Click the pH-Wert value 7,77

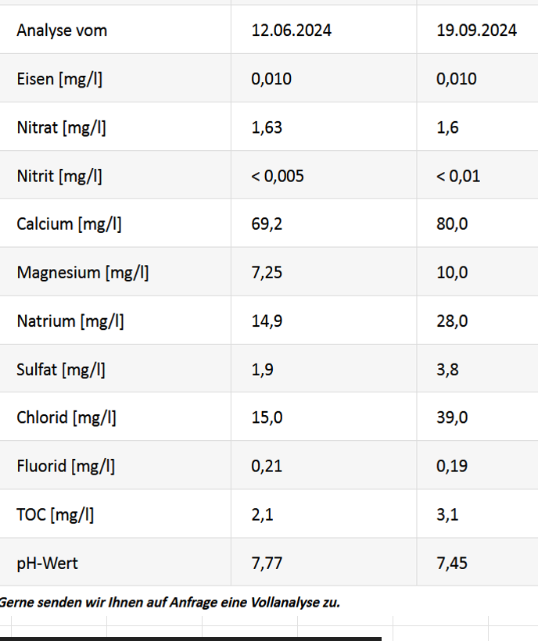267,564
